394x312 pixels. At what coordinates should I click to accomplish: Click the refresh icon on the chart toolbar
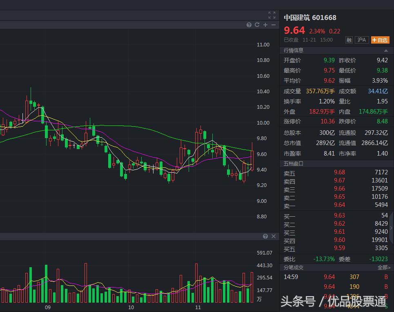tap(257, 25)
